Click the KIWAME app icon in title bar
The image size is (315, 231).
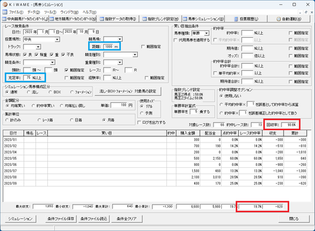coord(5,4)
